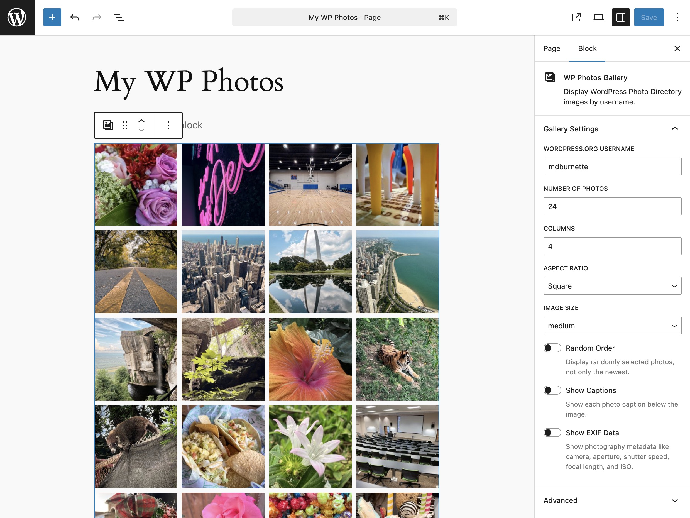690x518 pixels.
Task: Click the Undo arrow icon
Action: 75,18
